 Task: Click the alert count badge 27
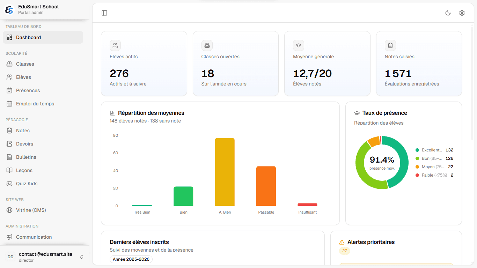tap(345, 251)
